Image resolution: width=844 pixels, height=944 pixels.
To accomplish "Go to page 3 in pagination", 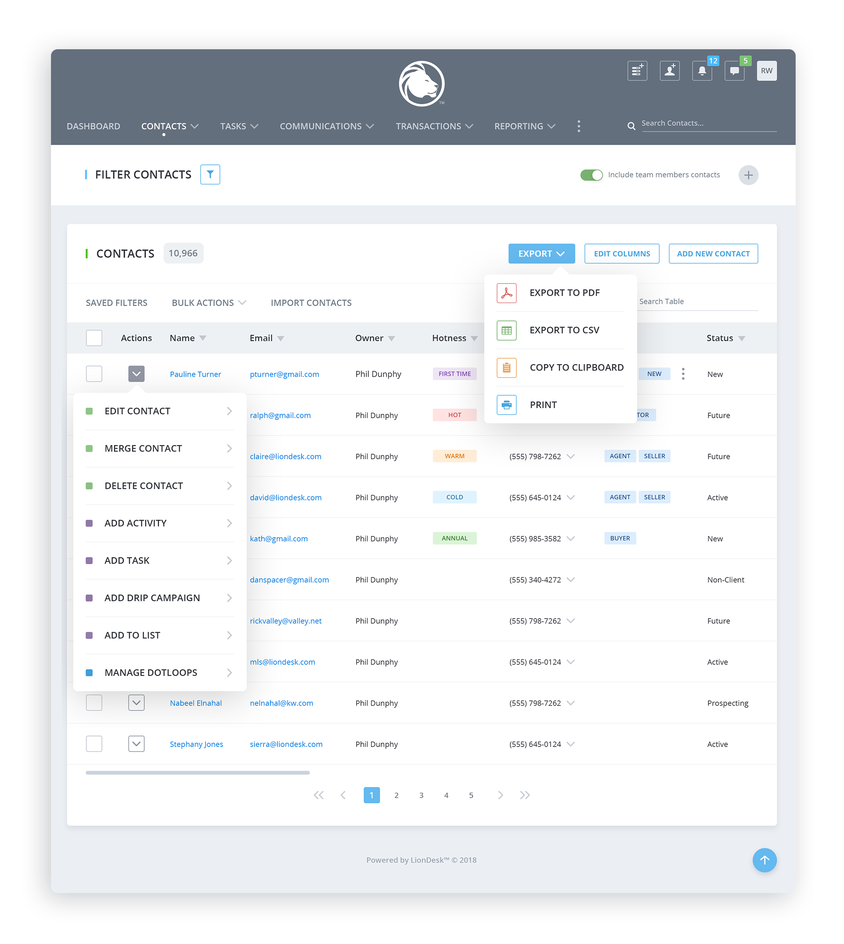I will point(421,795).
